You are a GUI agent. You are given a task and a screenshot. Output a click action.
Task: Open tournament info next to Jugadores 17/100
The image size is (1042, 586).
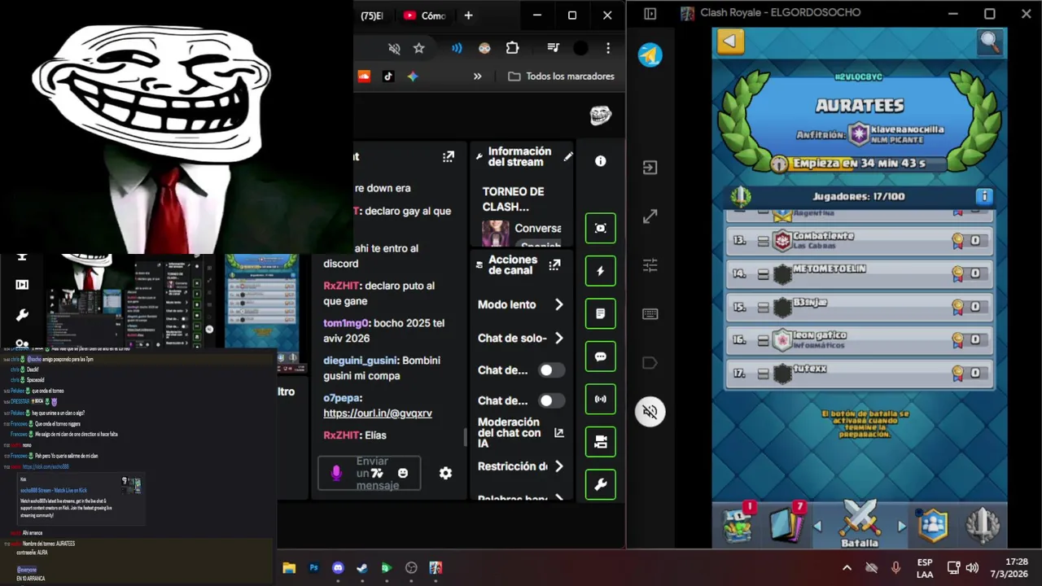click(984, 196)
